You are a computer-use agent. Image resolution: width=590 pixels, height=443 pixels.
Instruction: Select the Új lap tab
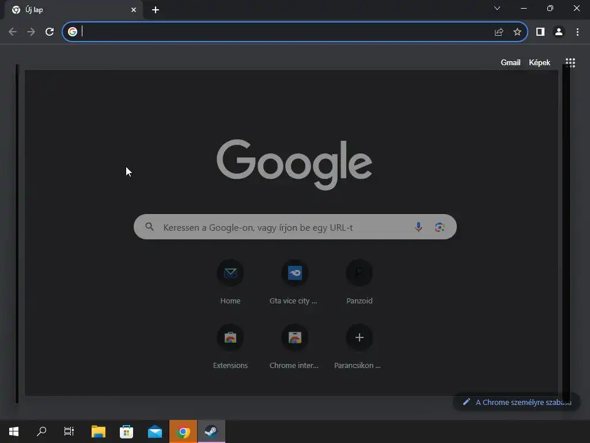coord(73,10)
